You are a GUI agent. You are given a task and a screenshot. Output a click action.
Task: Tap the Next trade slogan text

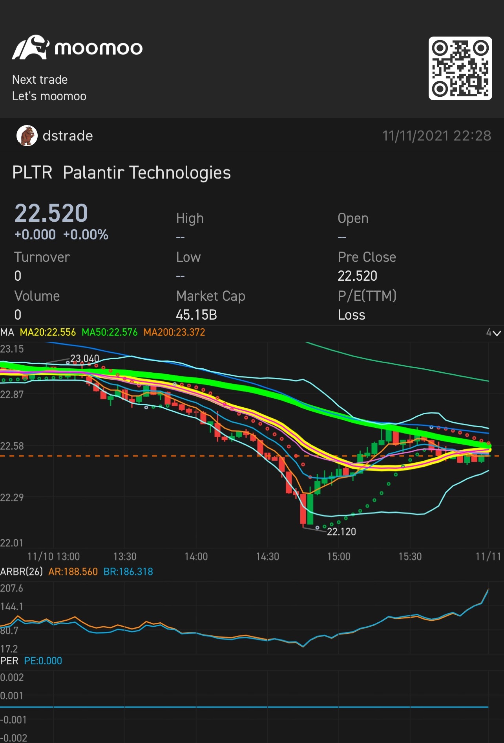click(40, 79)
